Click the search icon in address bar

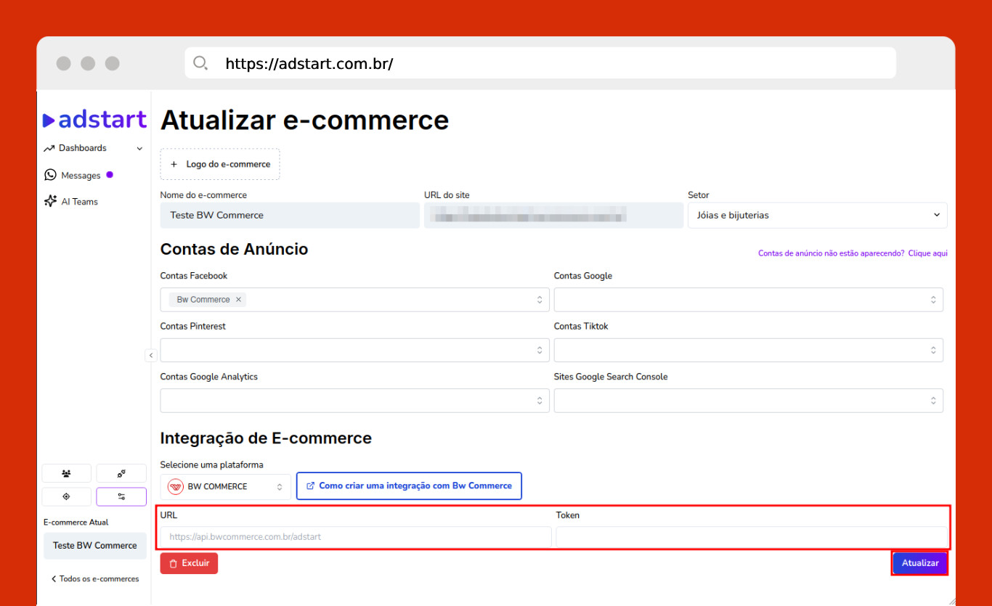pyautogui.click(x=200, y=63)
